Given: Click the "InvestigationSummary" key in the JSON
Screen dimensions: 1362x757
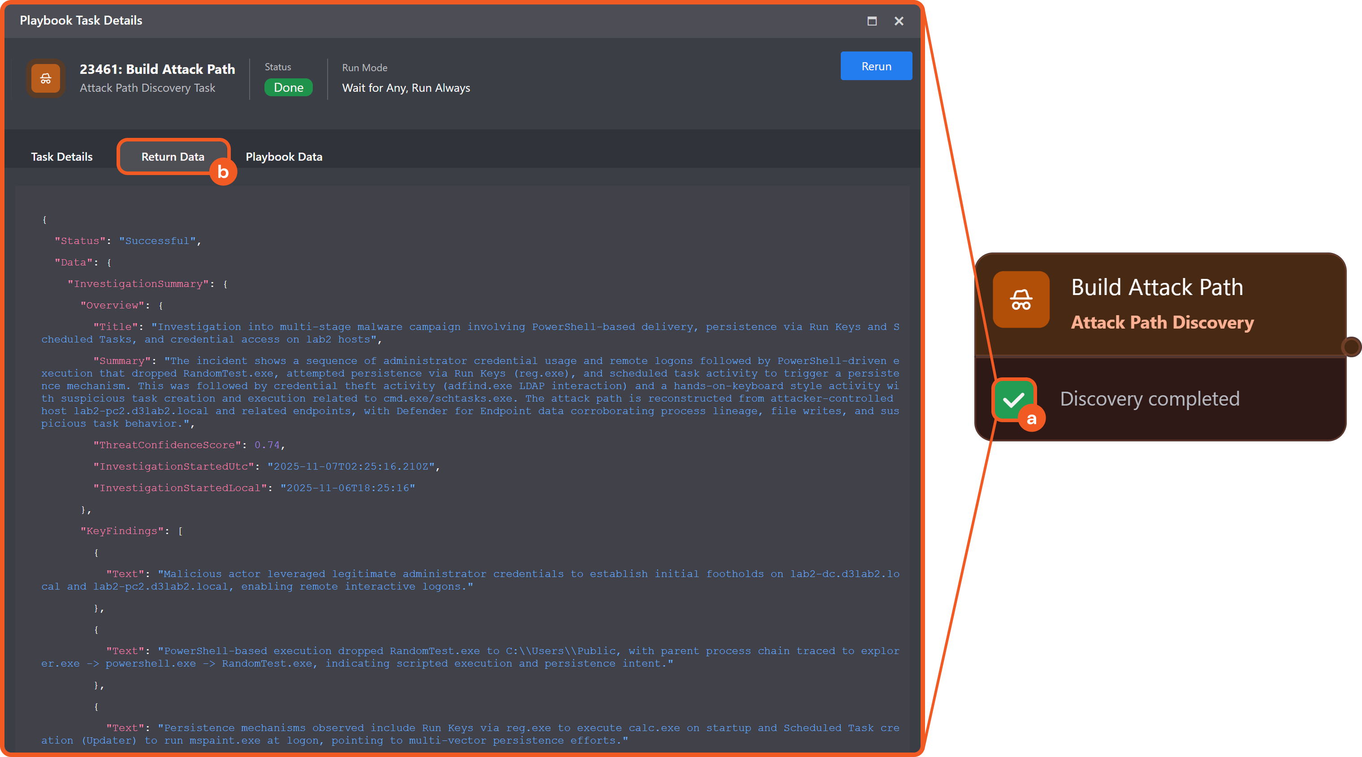Looking at the screenshot, I should click(138, 284).
